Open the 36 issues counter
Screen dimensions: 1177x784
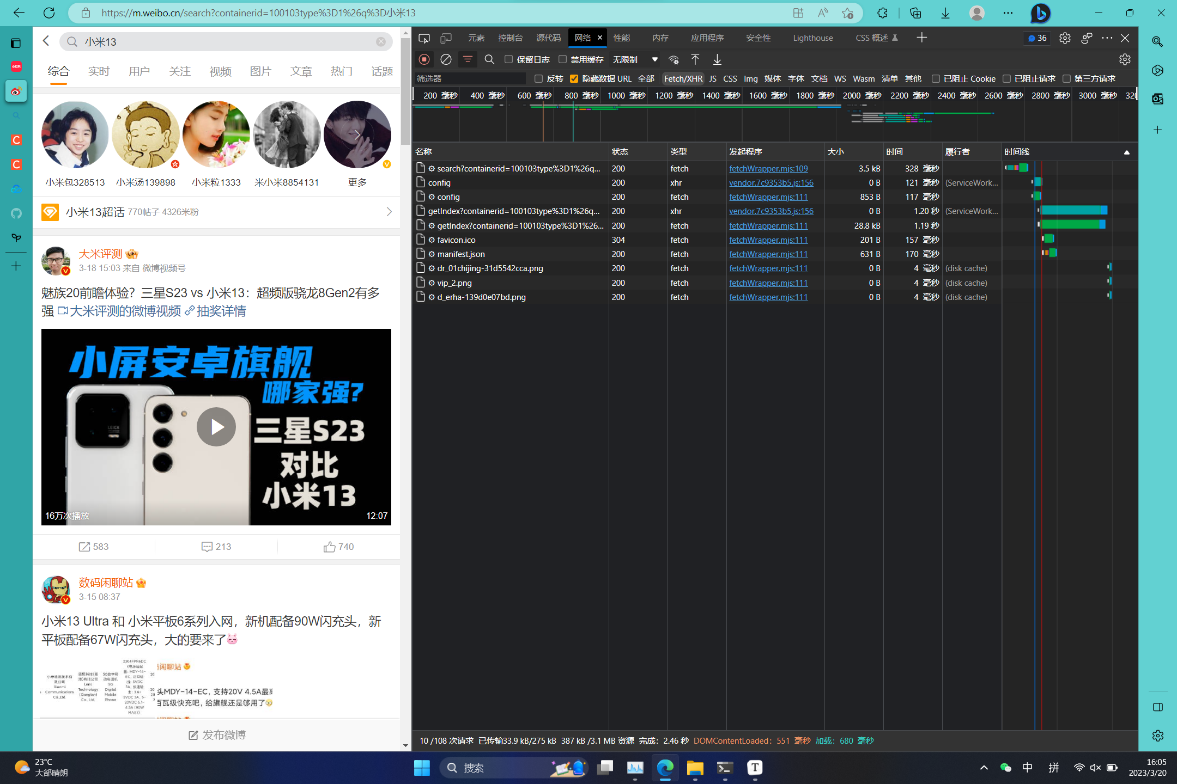[x=1037, y=38]
